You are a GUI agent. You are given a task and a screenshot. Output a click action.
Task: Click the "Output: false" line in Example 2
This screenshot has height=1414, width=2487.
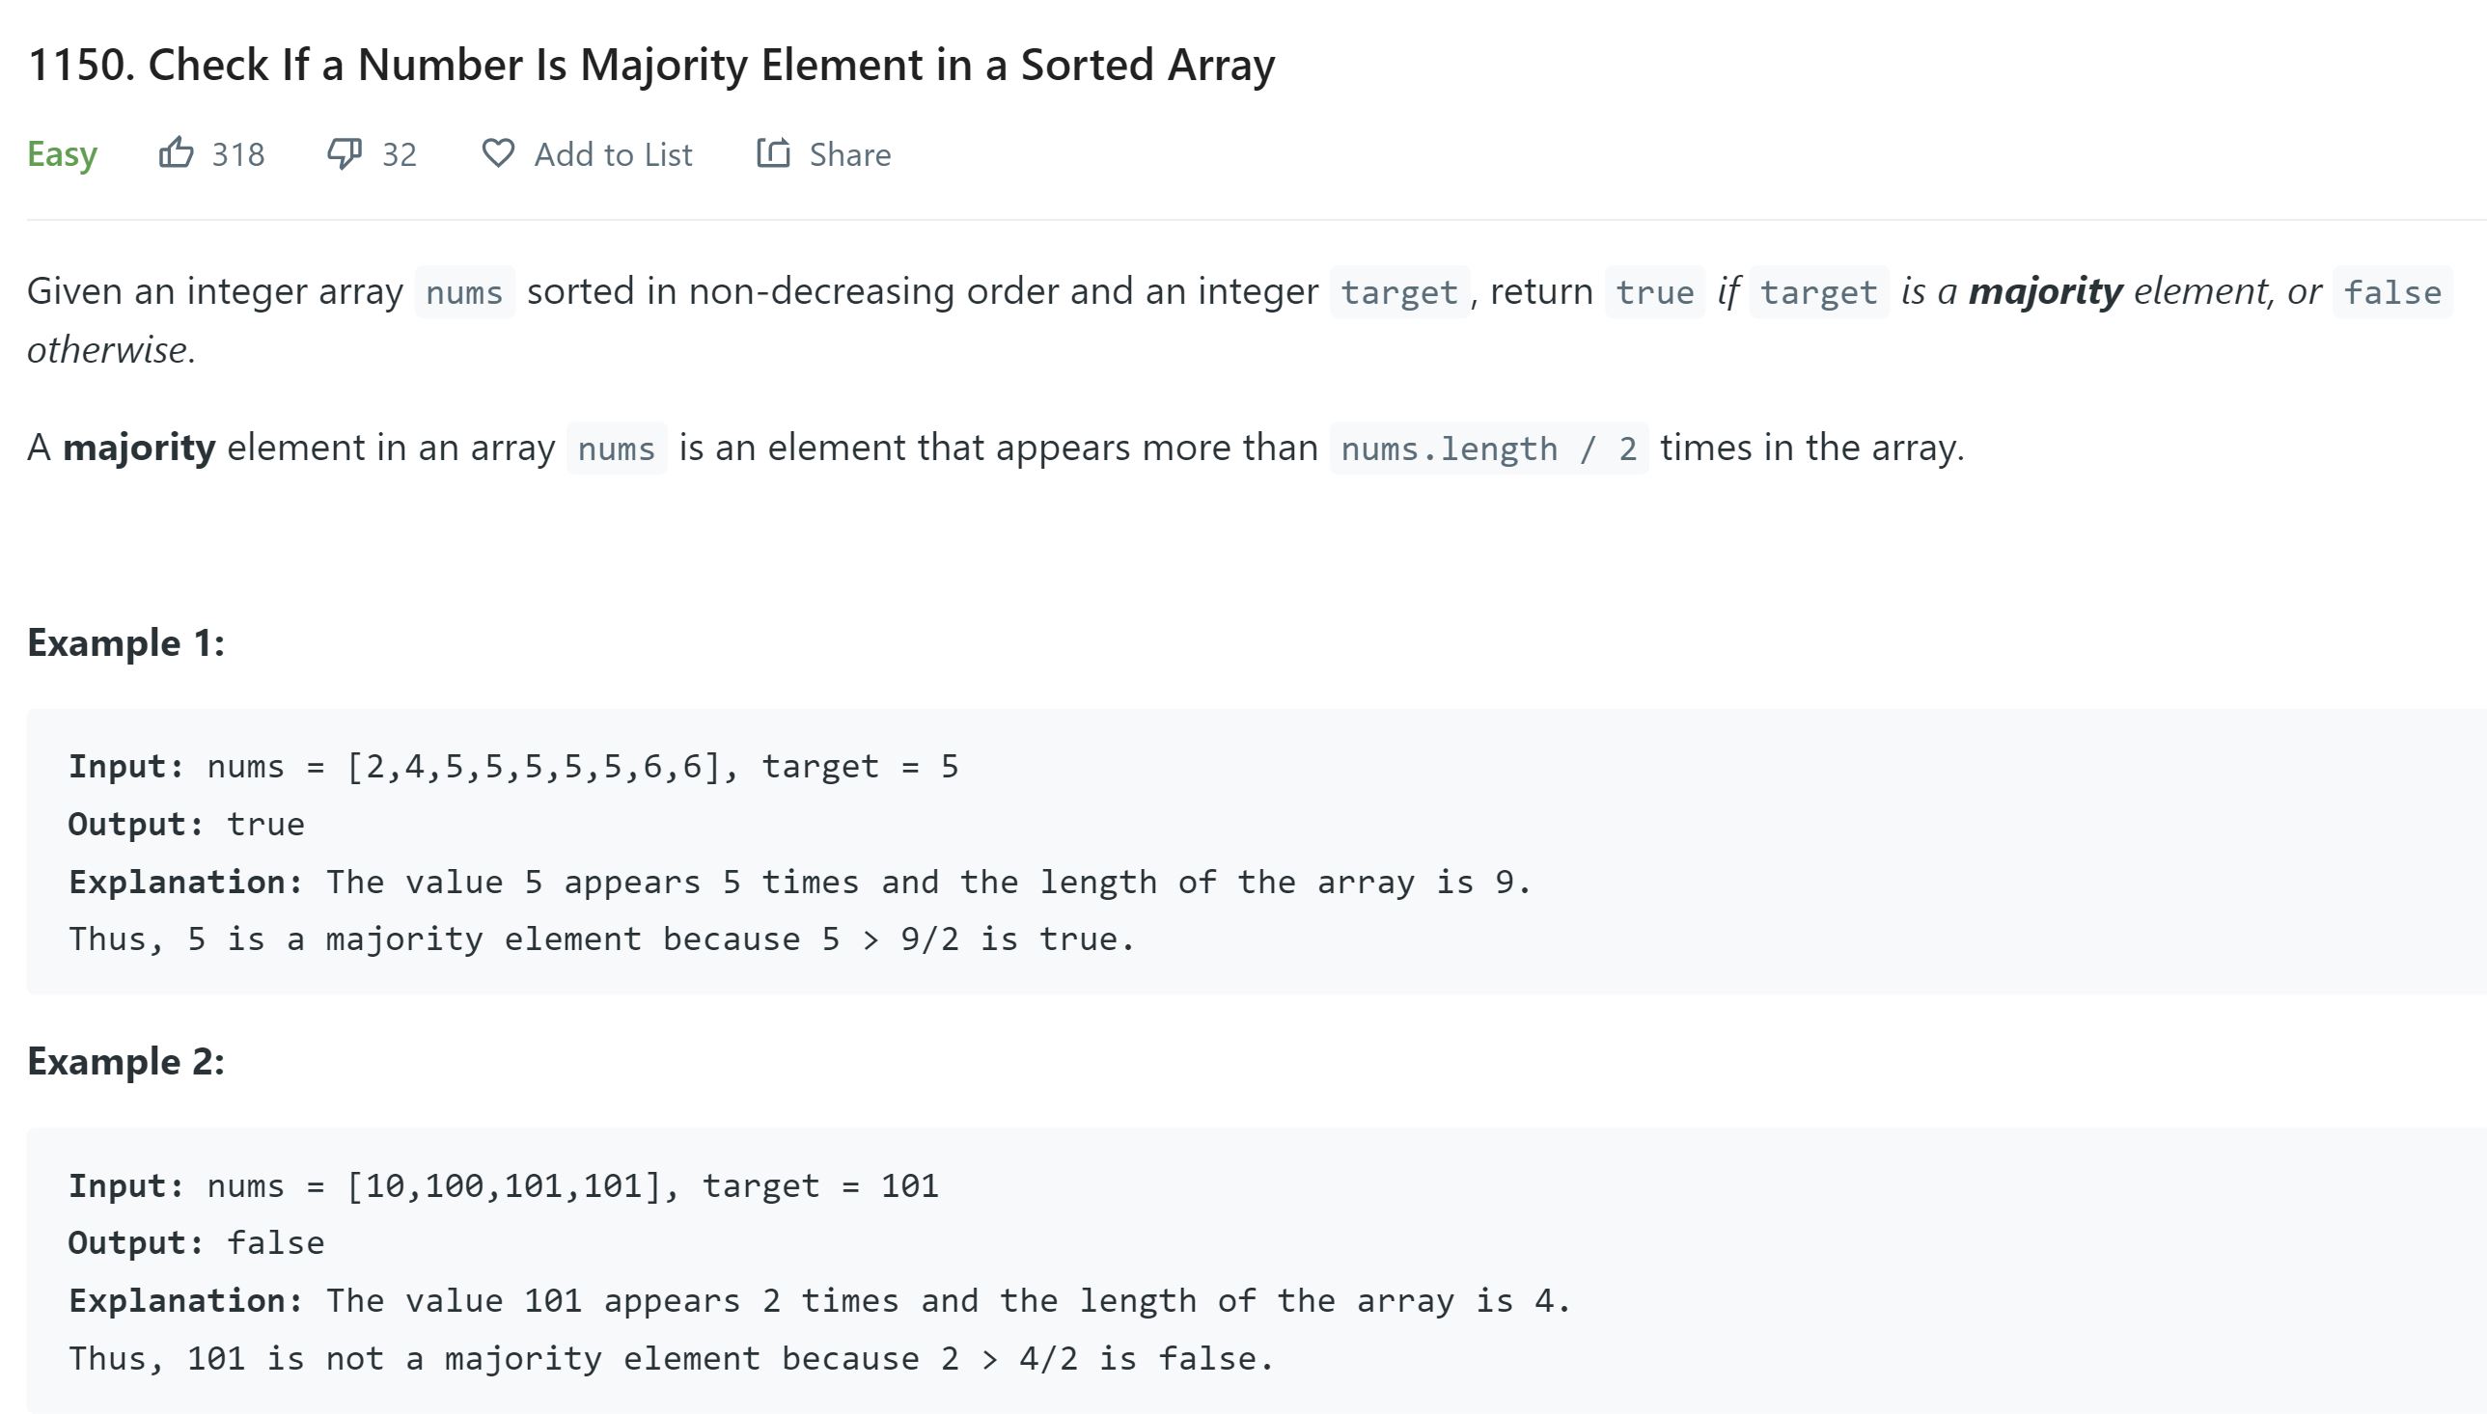[x=196, y=1243]
